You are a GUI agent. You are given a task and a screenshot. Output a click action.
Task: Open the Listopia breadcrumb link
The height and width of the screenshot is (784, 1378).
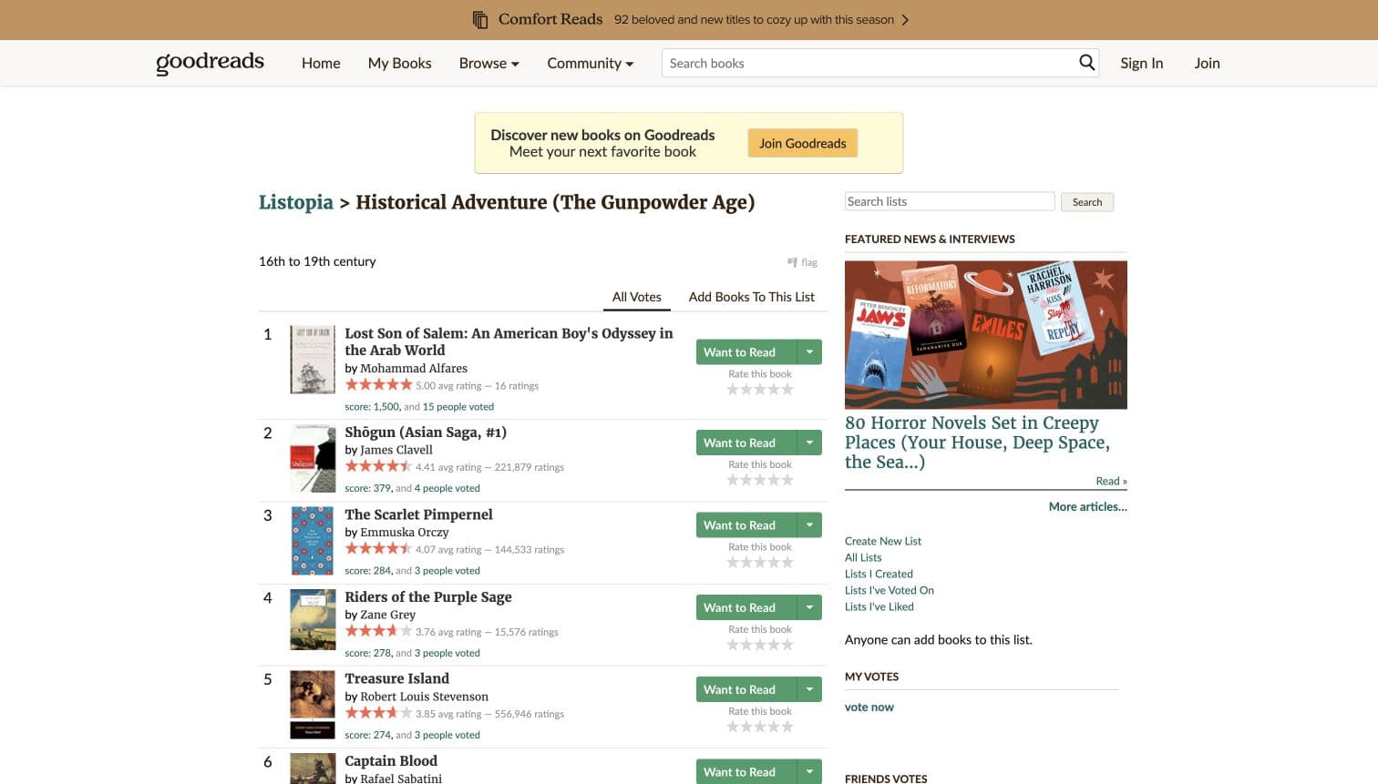coord(296,202)
